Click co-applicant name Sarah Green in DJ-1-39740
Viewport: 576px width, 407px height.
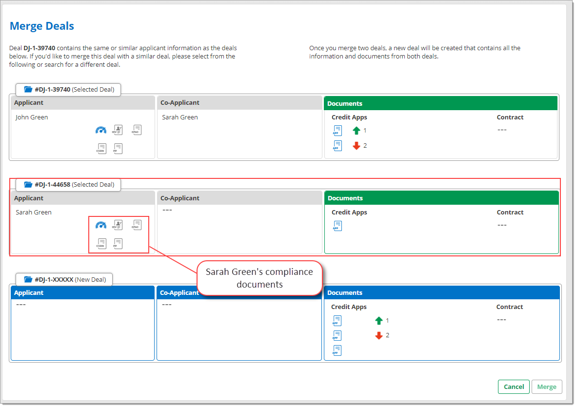(x=179, y=117)
